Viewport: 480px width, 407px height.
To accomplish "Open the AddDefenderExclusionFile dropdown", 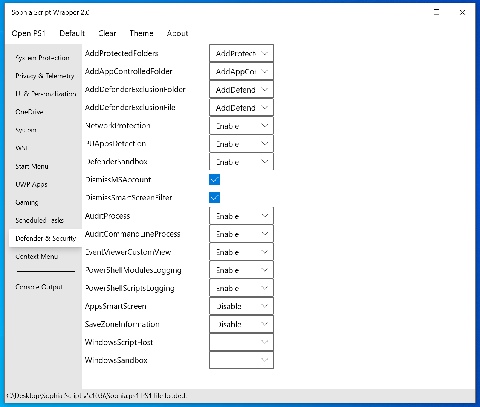I will [x=242, y=107].
